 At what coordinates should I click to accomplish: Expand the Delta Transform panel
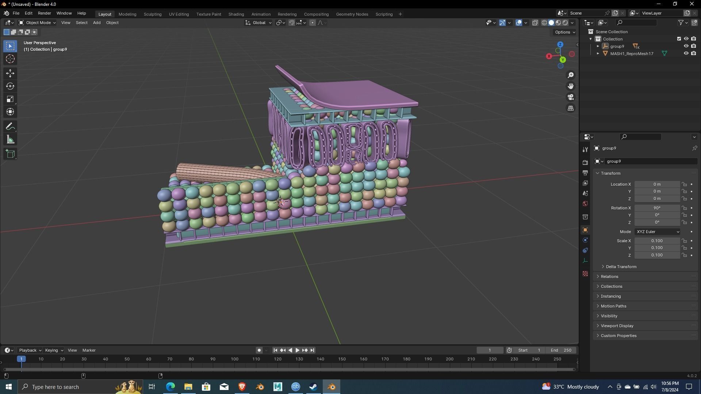point(621,267)
